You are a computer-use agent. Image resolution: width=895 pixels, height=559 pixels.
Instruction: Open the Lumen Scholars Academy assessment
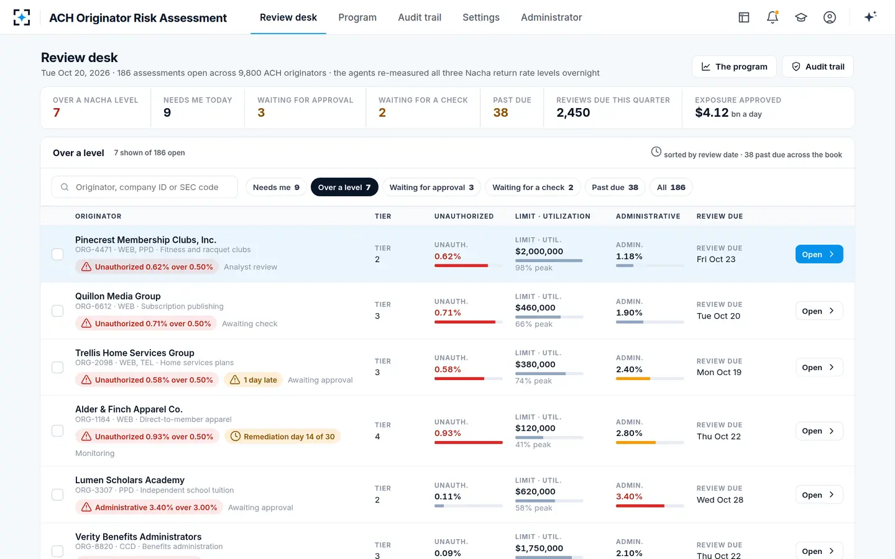[819, 494]
